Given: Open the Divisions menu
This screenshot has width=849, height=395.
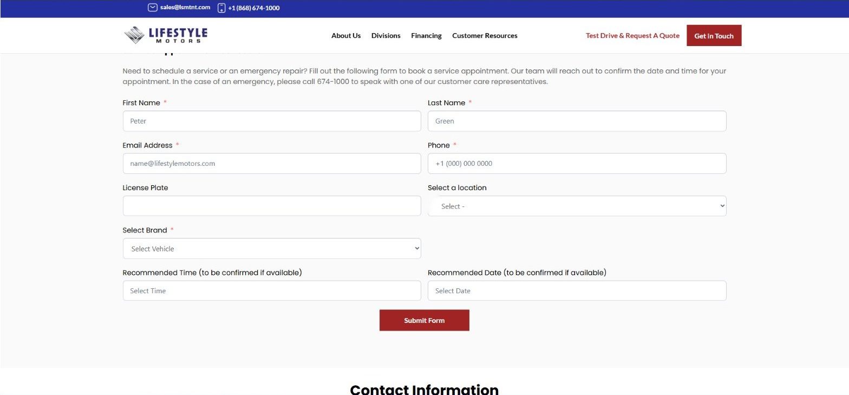Looking at the screenshot, I should click(386, 36).
